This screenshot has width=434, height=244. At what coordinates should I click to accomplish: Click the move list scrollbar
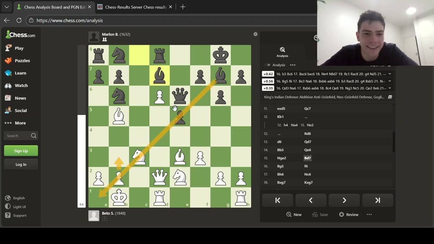click(x=394, y=142)
